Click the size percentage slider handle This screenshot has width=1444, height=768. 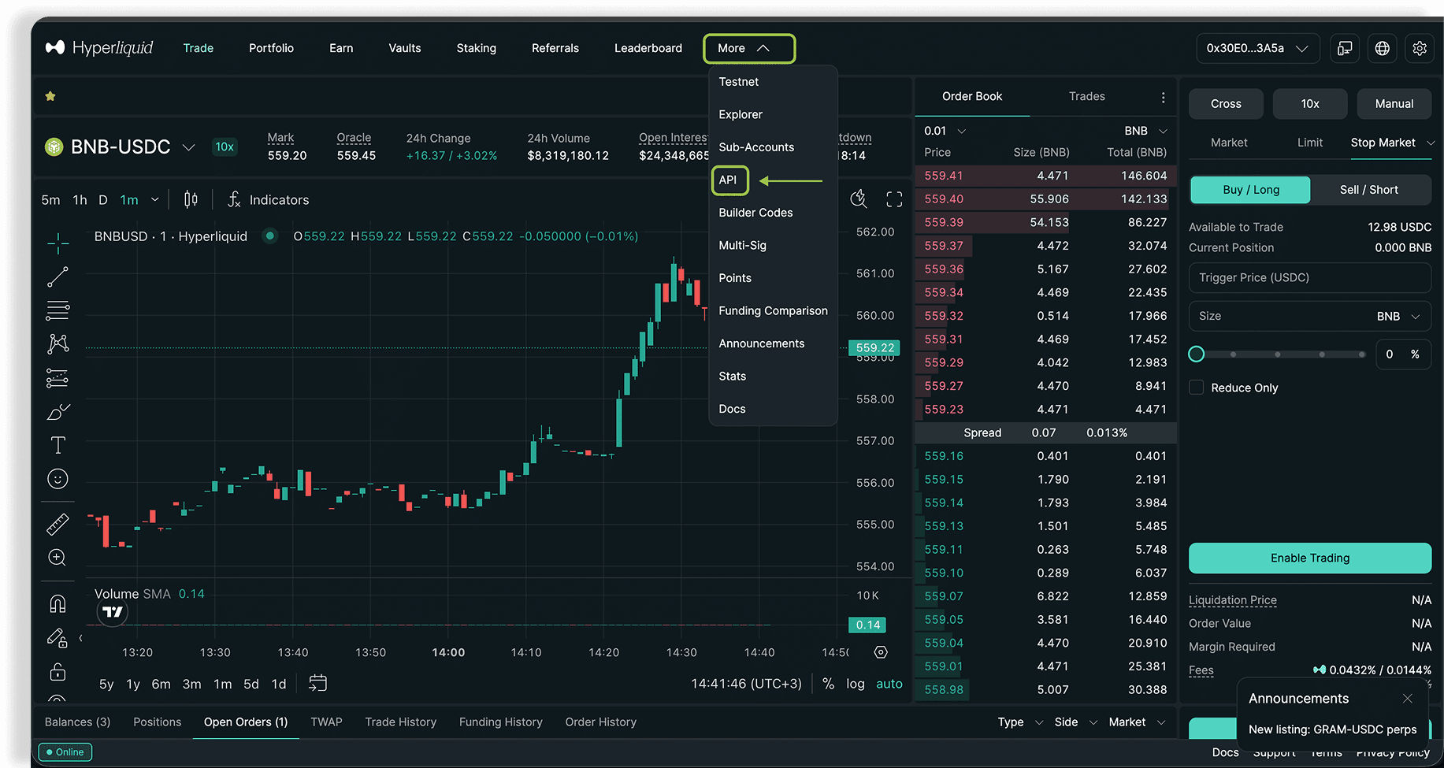[1196, 354]
